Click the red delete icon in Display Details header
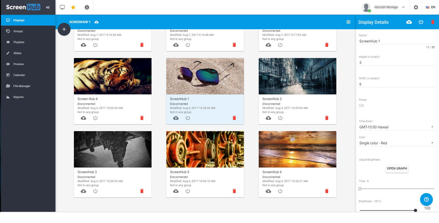Screen dimensions: 439x223 click(x=433, y=22)
